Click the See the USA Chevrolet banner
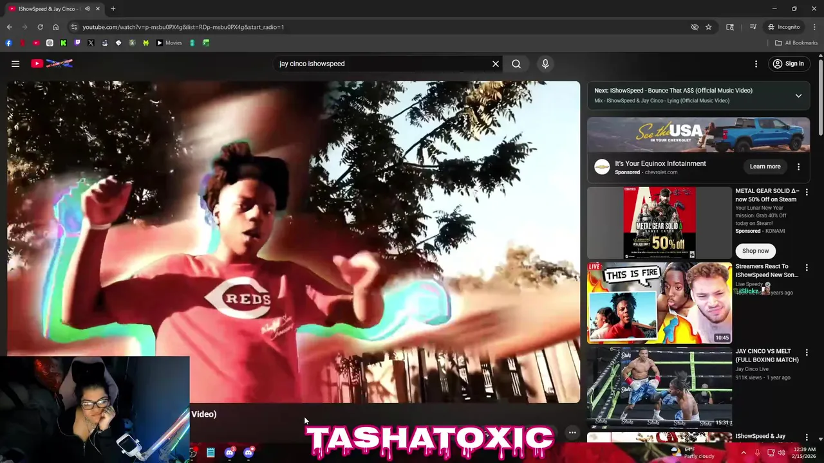 (698, 134)
